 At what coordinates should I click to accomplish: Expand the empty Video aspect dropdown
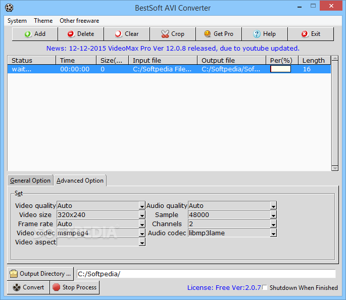tap(142, 242)
